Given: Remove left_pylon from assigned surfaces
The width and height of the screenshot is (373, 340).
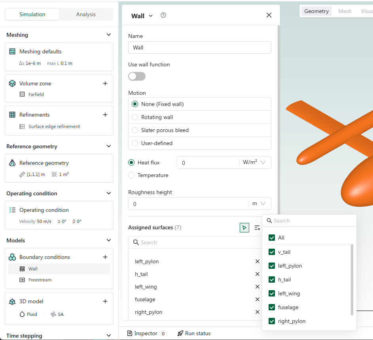Looking at the screenshot, I should click(x=258, y=261).
